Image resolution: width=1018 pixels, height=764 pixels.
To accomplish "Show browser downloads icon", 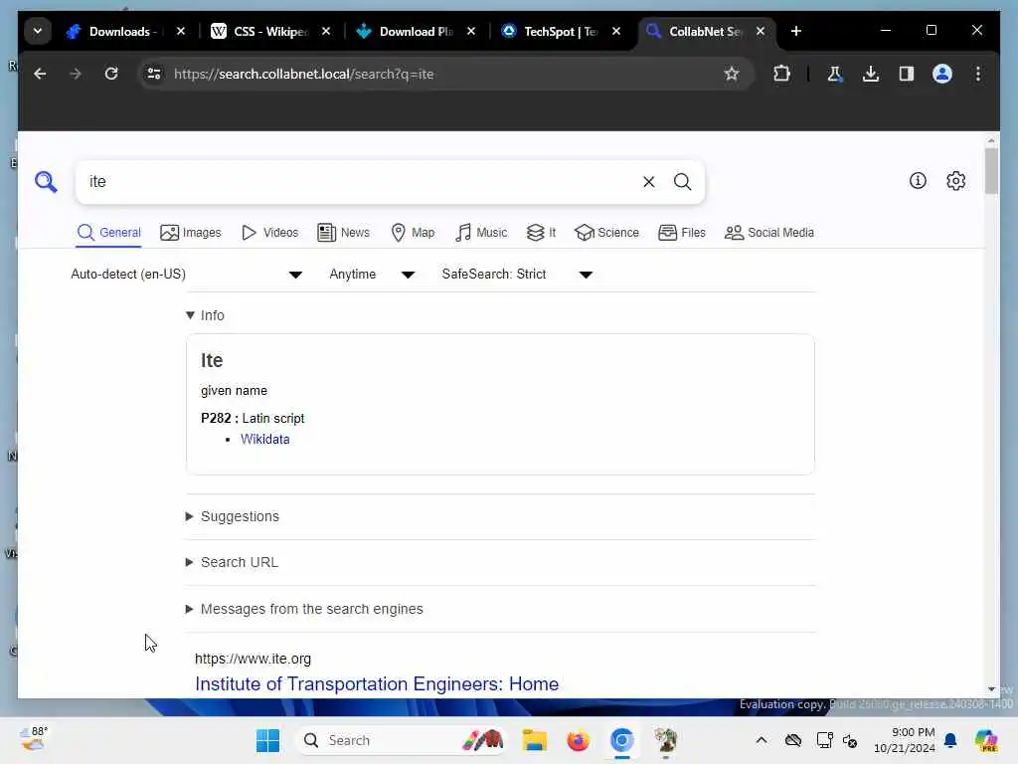I will coord(871,74).
